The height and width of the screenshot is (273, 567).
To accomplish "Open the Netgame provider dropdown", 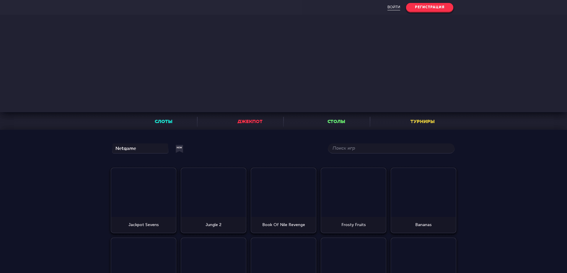I will [140, 148].
